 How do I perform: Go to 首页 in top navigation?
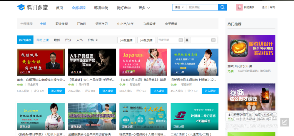(59, 8)
